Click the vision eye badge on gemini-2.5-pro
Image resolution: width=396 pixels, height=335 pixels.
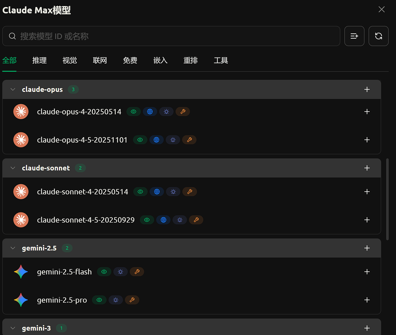99,300
